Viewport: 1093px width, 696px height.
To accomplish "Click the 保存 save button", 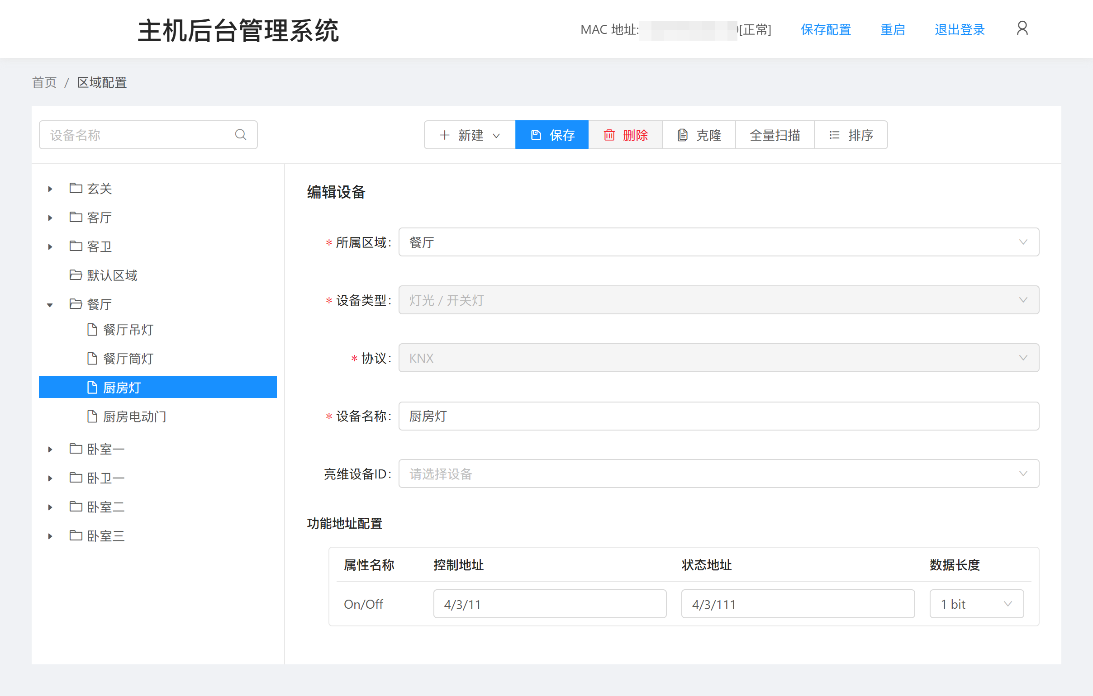I will (552, 135).
